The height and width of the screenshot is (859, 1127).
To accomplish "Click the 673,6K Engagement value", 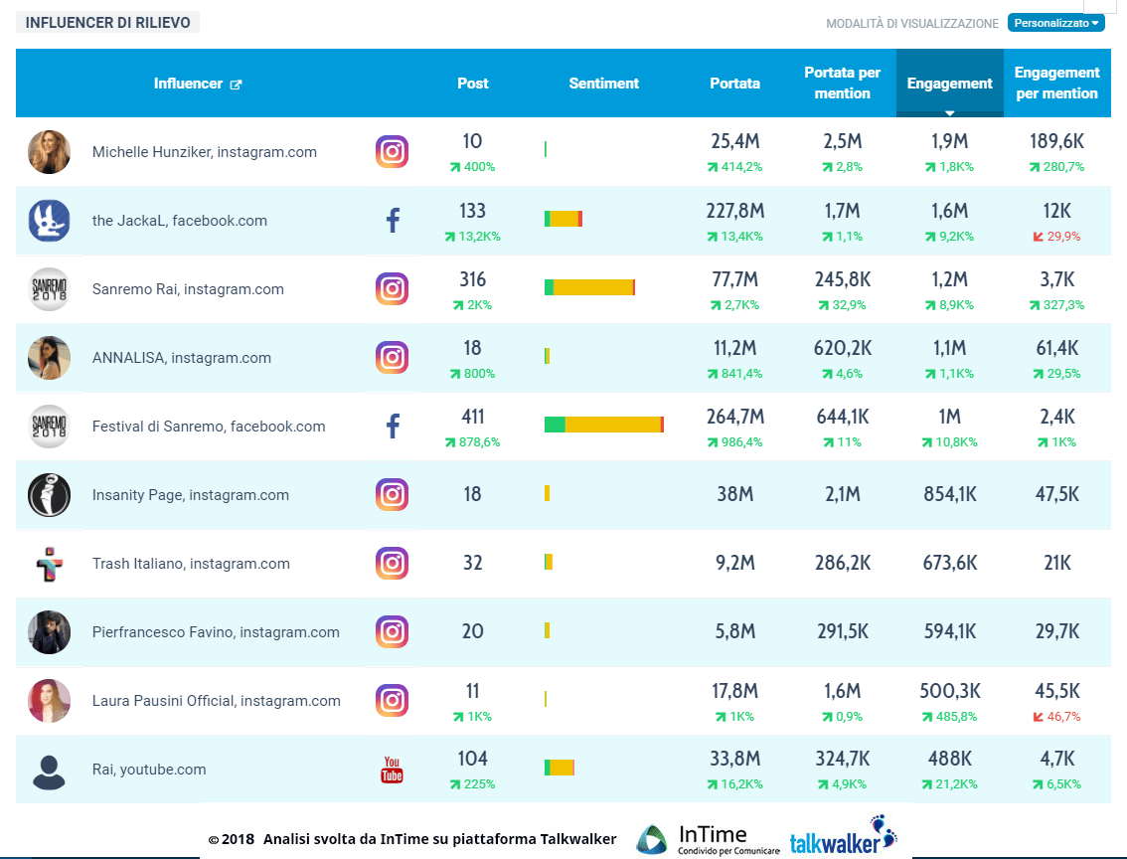I will 949,562.
